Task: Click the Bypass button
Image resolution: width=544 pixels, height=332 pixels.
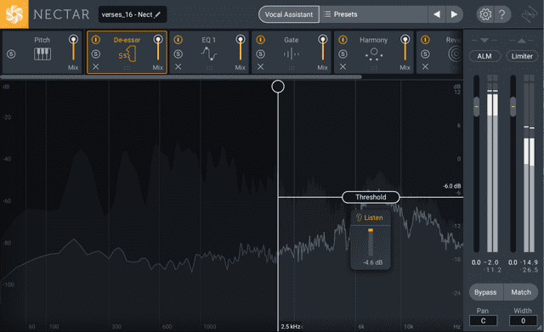Action: [485, 292]
